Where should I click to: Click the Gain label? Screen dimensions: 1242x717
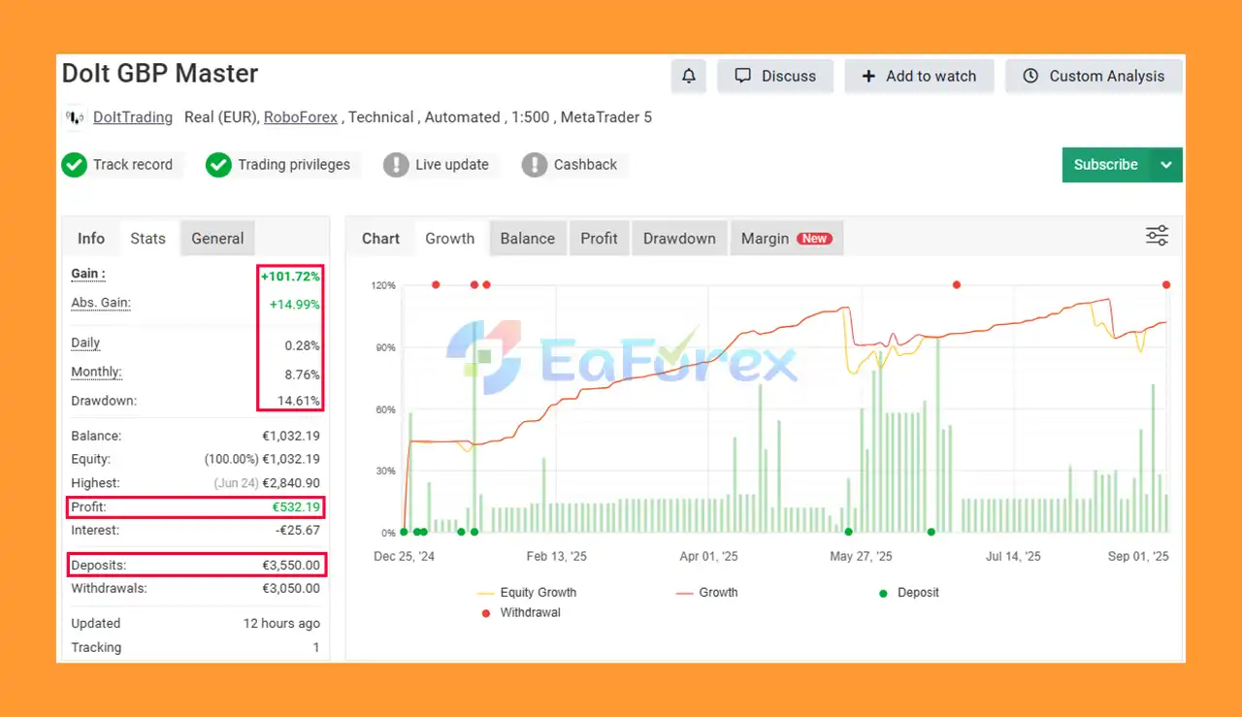pos(88,274)
